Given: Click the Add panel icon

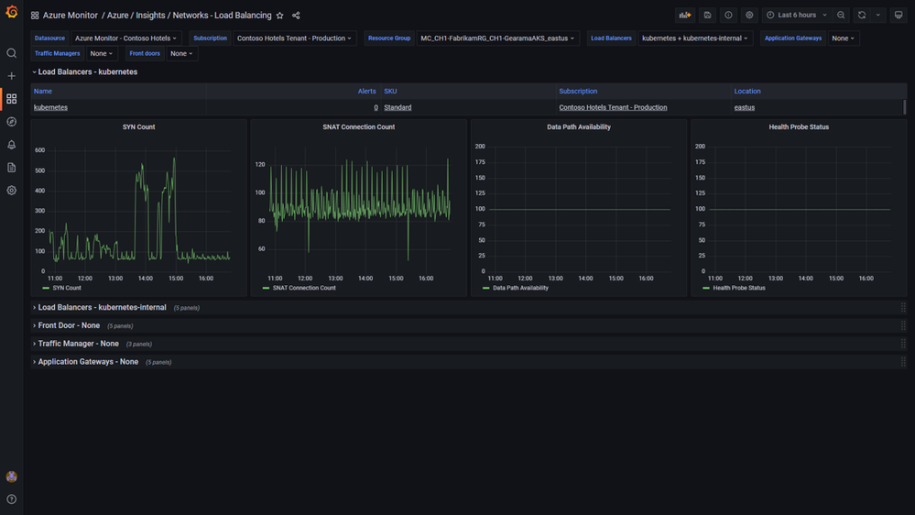Looking at the screenshot, I should (685, 16).
